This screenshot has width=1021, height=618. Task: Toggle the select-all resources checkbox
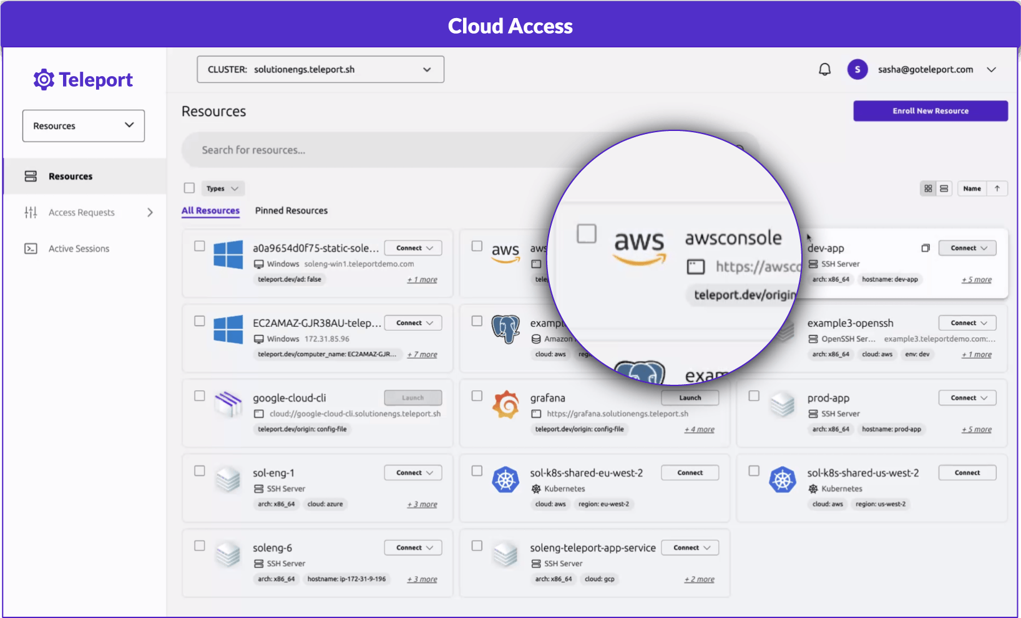coord(189,188)
